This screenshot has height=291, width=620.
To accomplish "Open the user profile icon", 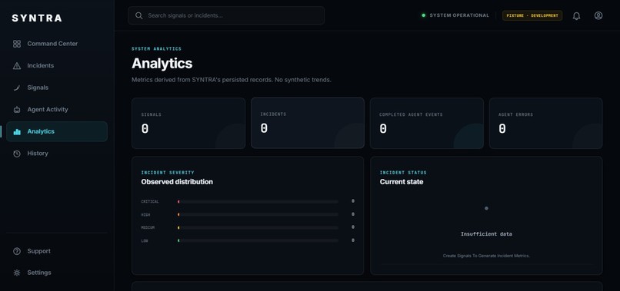I will 598,15.
